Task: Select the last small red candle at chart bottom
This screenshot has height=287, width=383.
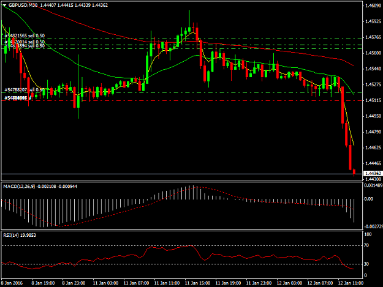Action: coord(354,172)
